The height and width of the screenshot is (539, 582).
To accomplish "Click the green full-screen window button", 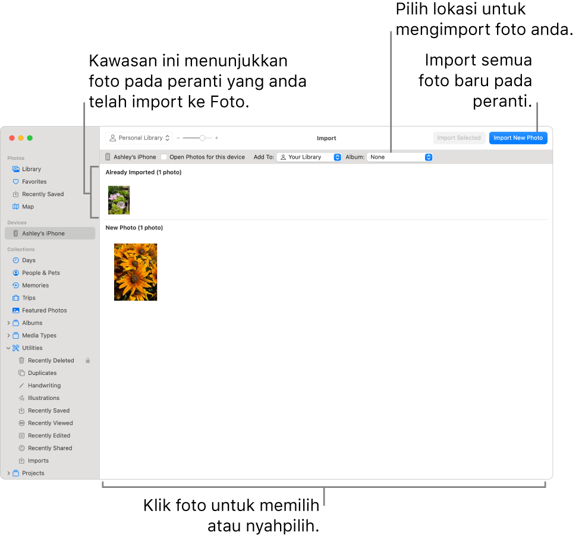I will pyautogui.click(x=30, y=138).
